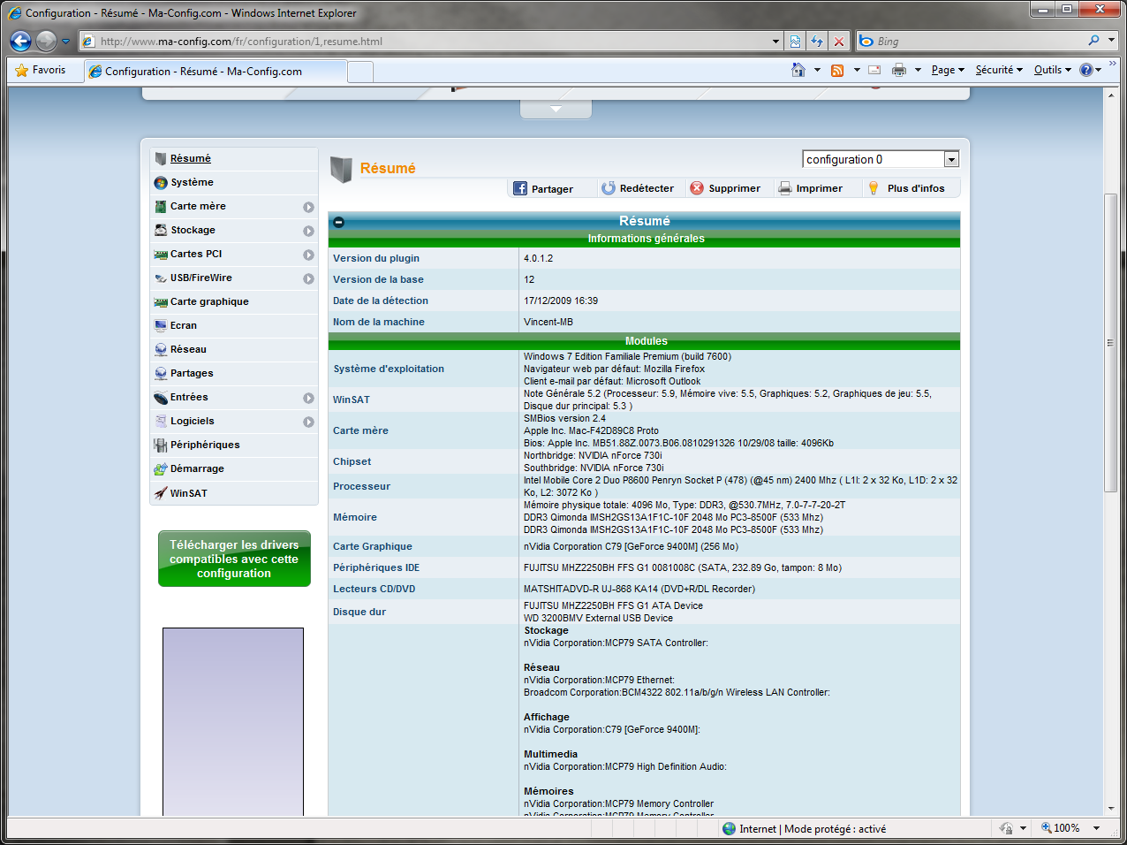Click the Logiciels software icon
1127x845 pixels.
point(161,422)
